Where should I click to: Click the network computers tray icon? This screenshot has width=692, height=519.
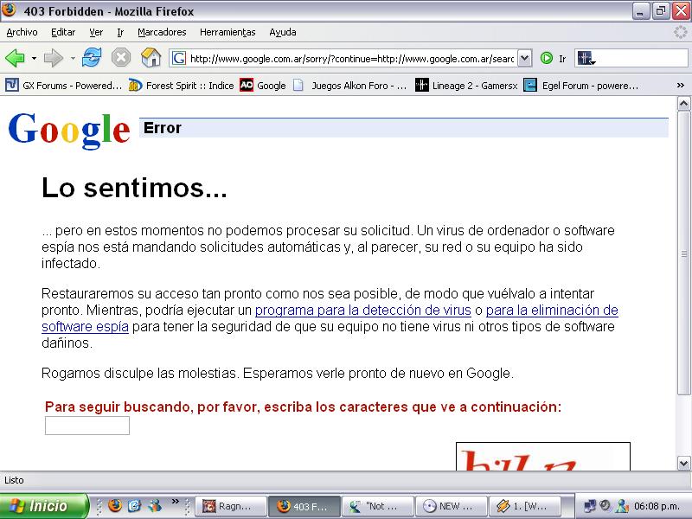[590, 506]
